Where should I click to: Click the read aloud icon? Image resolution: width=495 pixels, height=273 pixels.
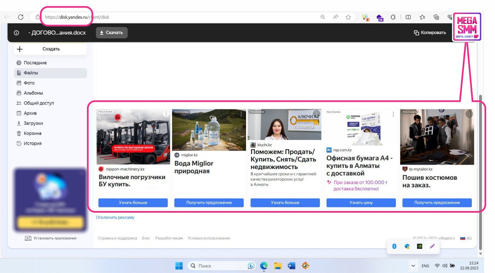[336, 17]
